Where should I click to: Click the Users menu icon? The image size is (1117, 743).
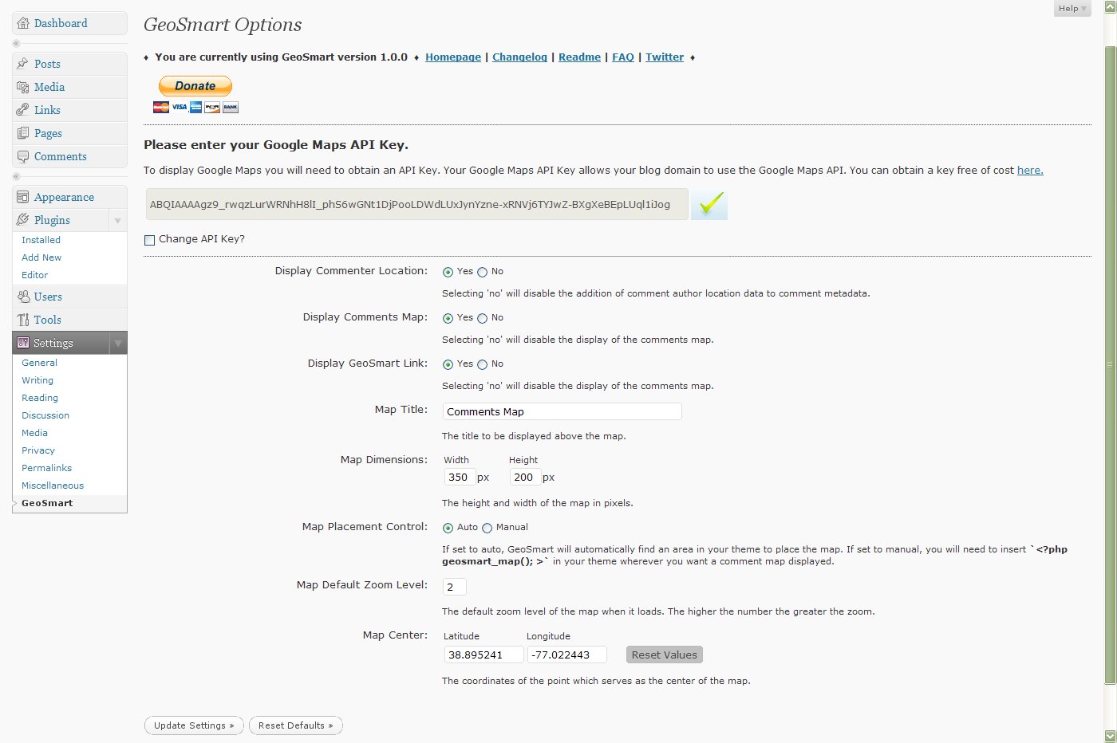(x=23, y=297)
